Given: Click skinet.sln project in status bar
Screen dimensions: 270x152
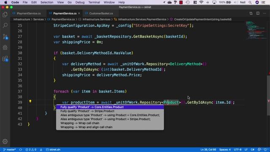Looking at the screenshot, I should click(x=53, y=149).
